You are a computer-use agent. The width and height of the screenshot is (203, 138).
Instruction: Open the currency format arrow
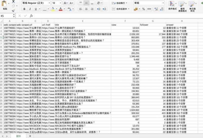[x=139, y=9]
